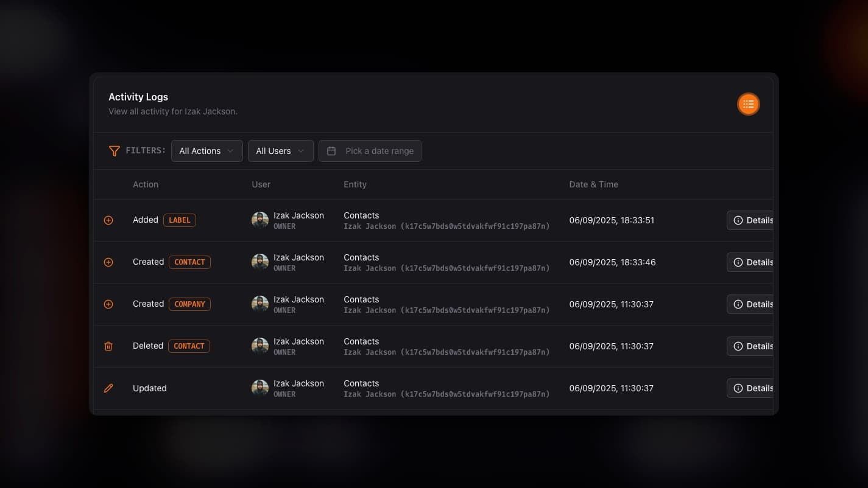868x488 pixels.
Task: Click Izak Jackson's avatar on the first row
Action: [259, 220]
